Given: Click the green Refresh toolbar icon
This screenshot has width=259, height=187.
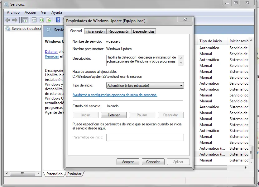Looking at the screenshot, I should click(x=42, y=20).
